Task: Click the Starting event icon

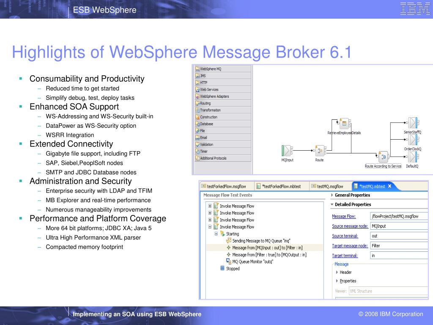Action: click(222, 234)
